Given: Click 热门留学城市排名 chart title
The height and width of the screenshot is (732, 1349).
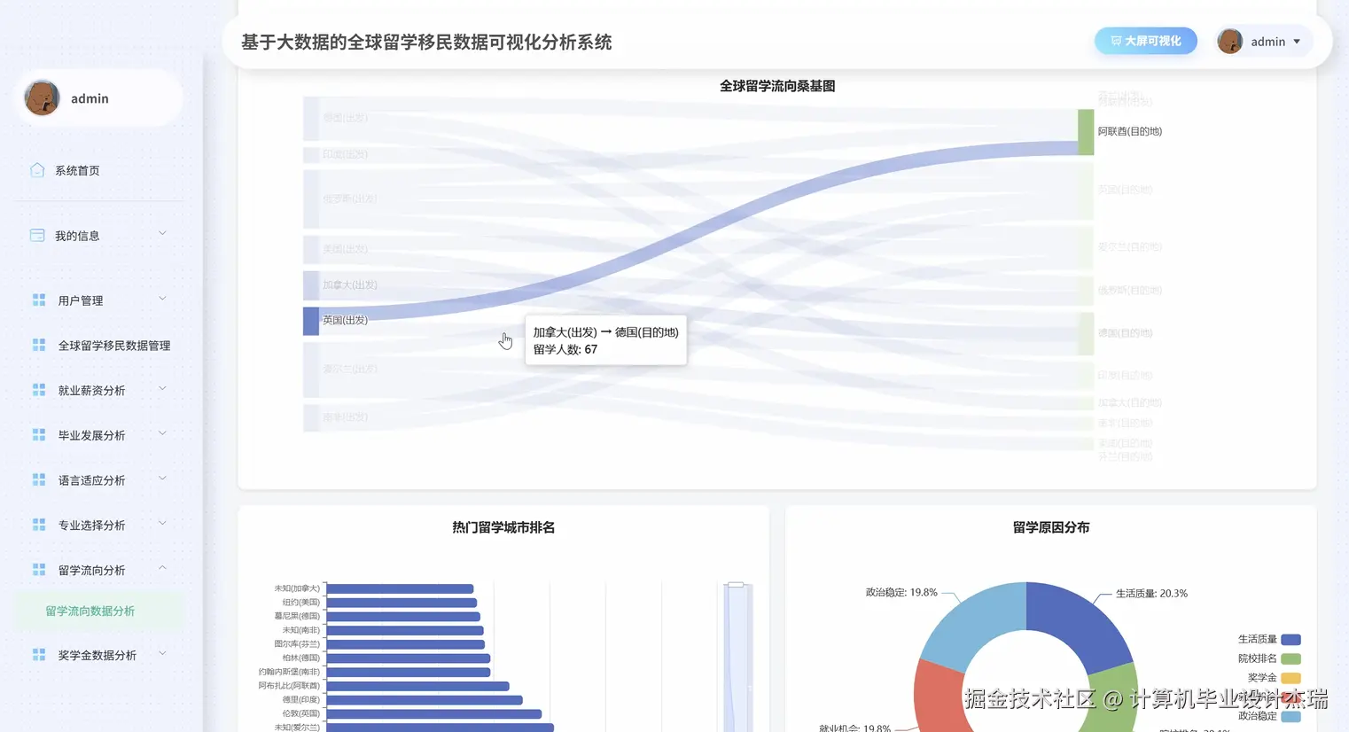Looking at the screenshot, I should point(503,527).
